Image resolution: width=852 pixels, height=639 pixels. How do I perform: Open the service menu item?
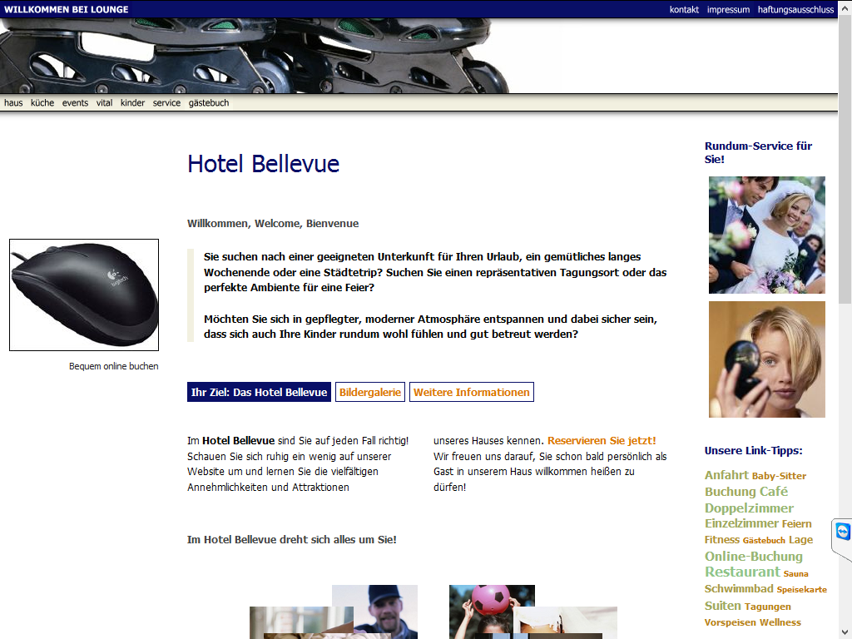pos(166,102)
